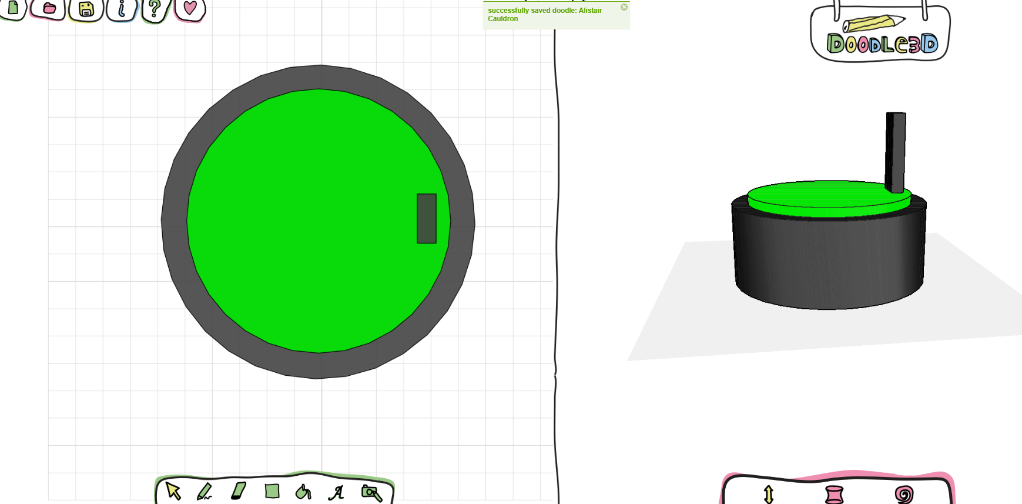Click the pink heart icon
Image resolution: width=1022 pixels, height=504 pixels.
(190, 8)
